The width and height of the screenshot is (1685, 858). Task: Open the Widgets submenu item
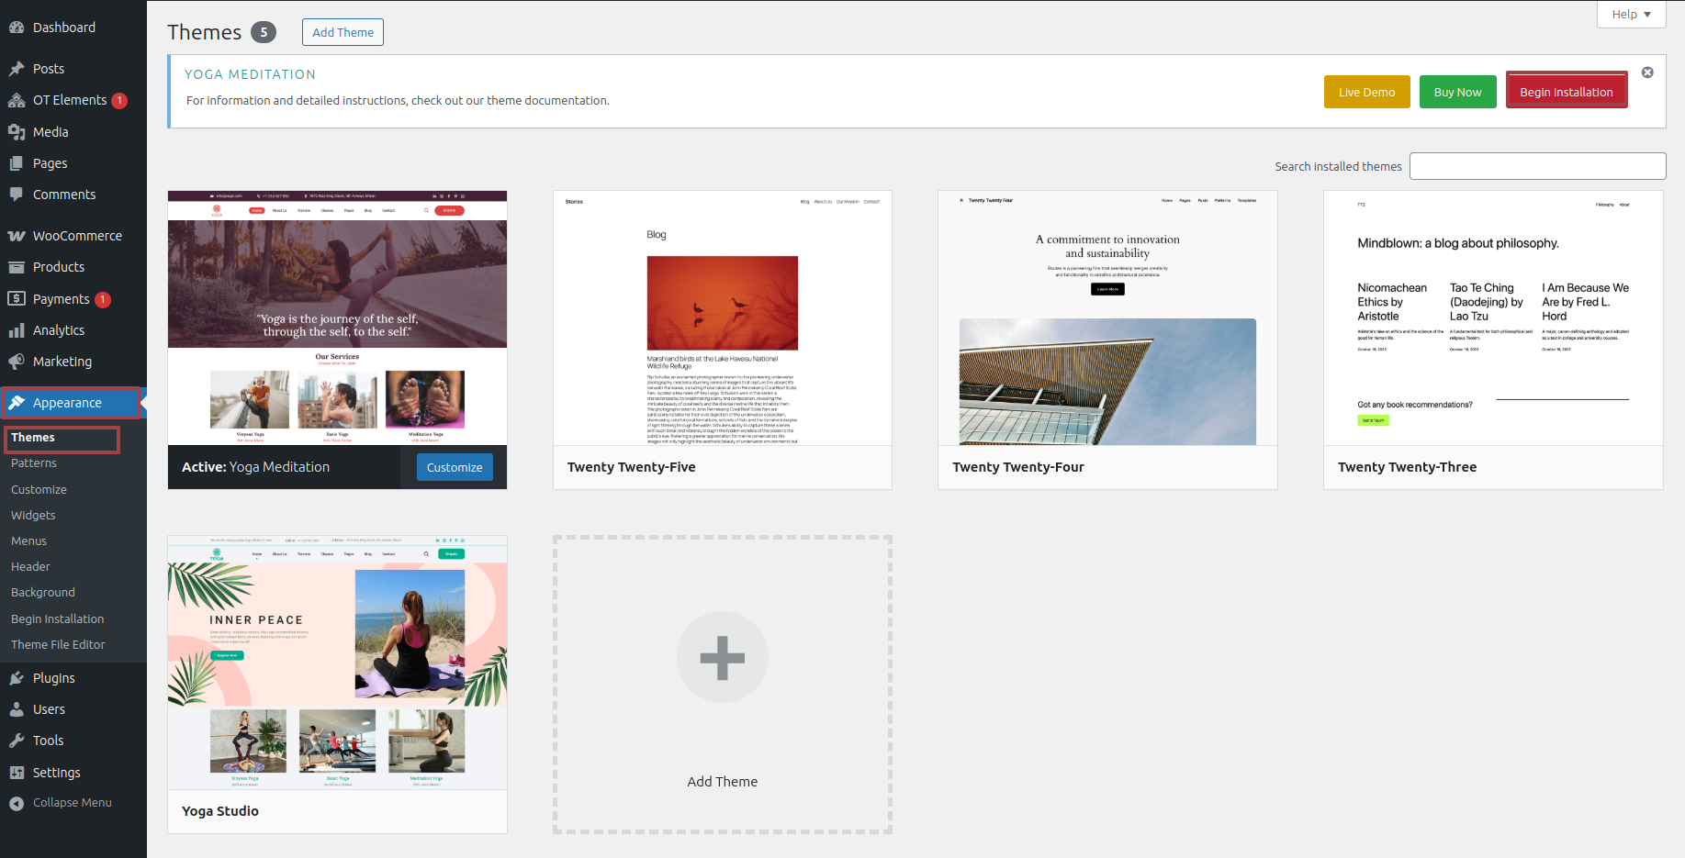tap(33, 516)
